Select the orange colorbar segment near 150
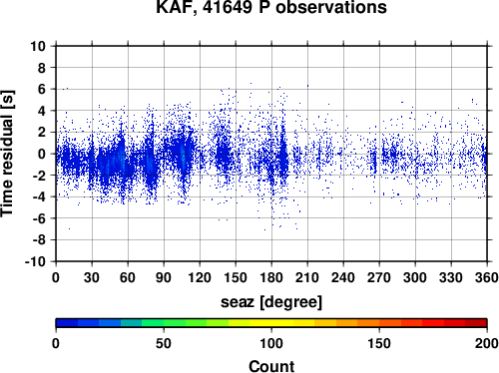 point(379,323)
